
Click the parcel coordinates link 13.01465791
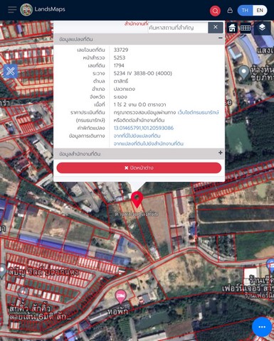144,128
